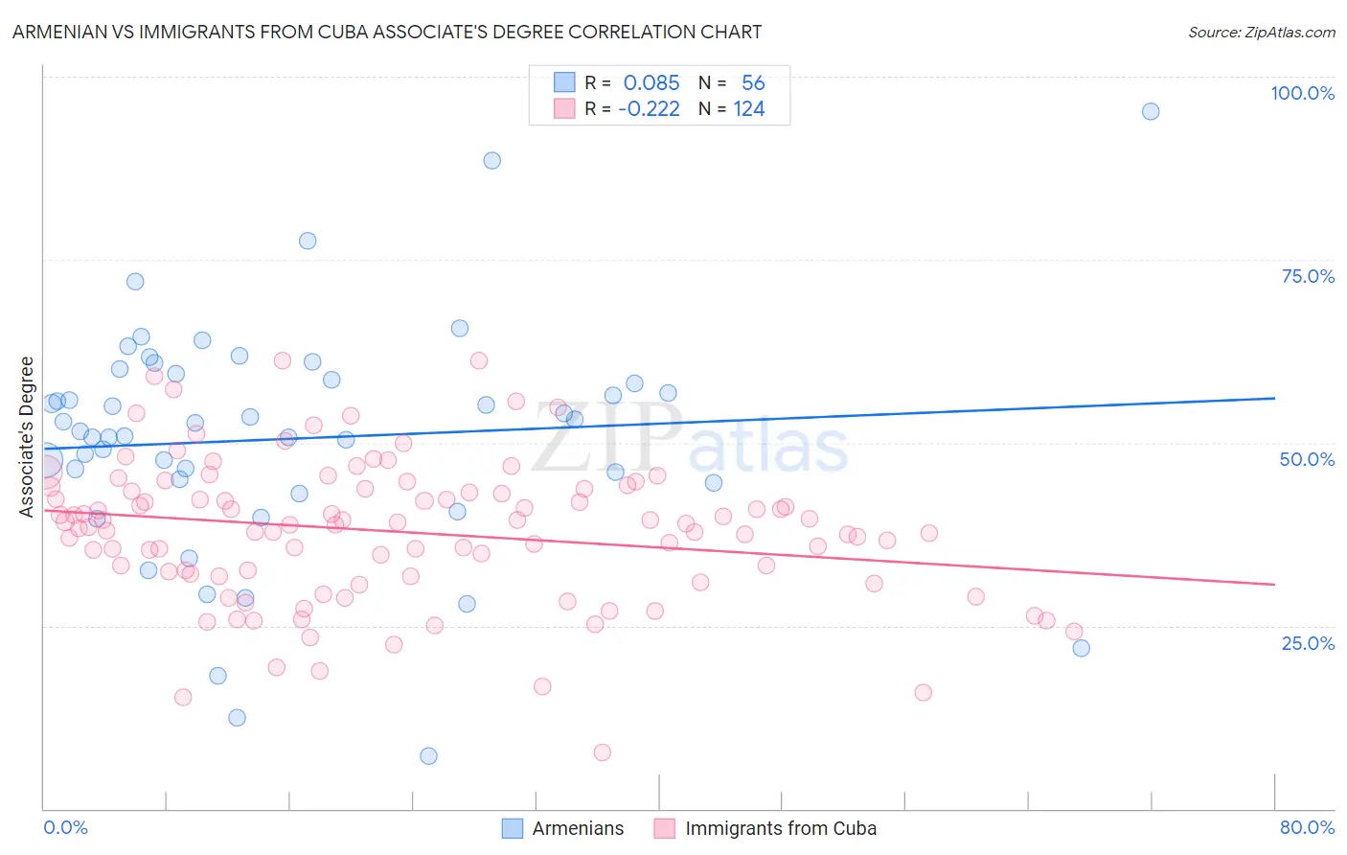
Task: Click the blue data point near 88% value
Action: point(491,160)
